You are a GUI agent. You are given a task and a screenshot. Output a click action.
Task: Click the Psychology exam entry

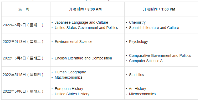tap(139, 42)
